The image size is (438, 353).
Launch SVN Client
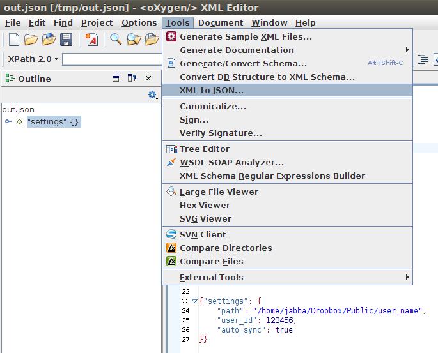[x=288, y=234]
